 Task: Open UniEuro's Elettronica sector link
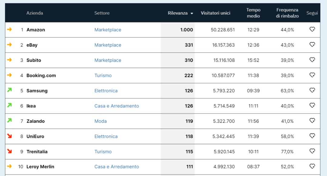(x=106, y=136)
